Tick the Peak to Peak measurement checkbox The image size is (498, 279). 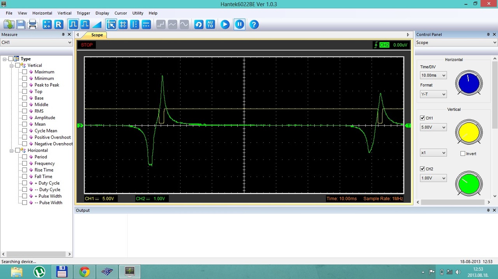pyautogui.click(x=25, y=85)
